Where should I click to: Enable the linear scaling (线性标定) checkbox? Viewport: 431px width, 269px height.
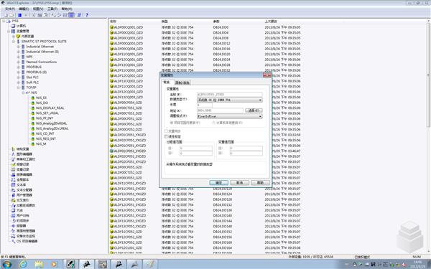click(166, 136)
